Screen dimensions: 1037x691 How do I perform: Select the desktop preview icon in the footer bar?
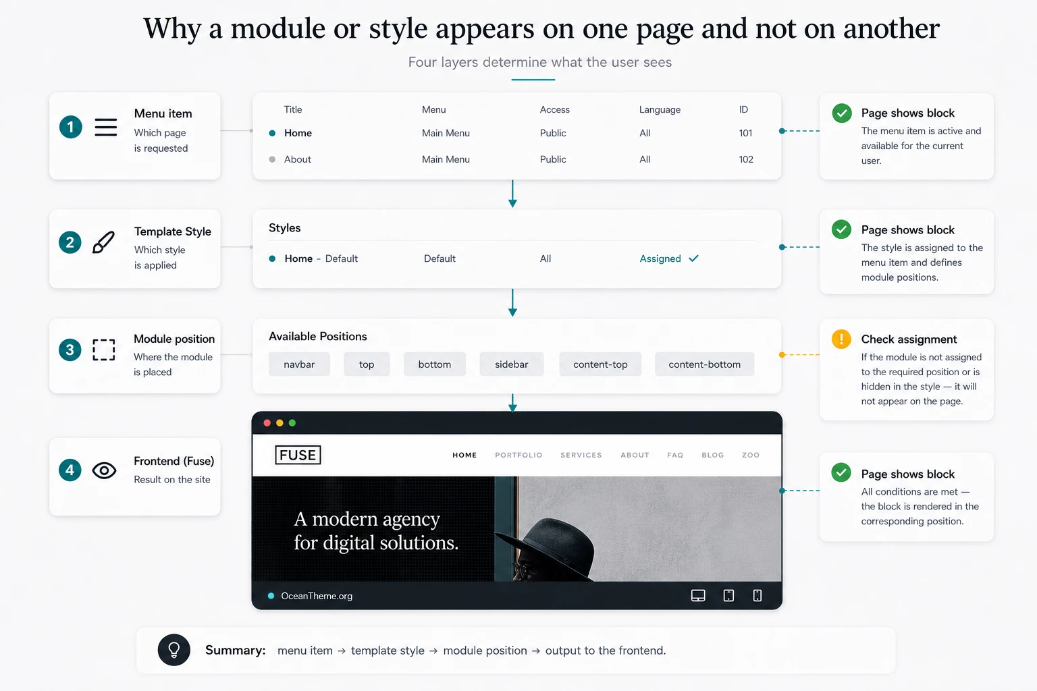(x=698, y=595)
